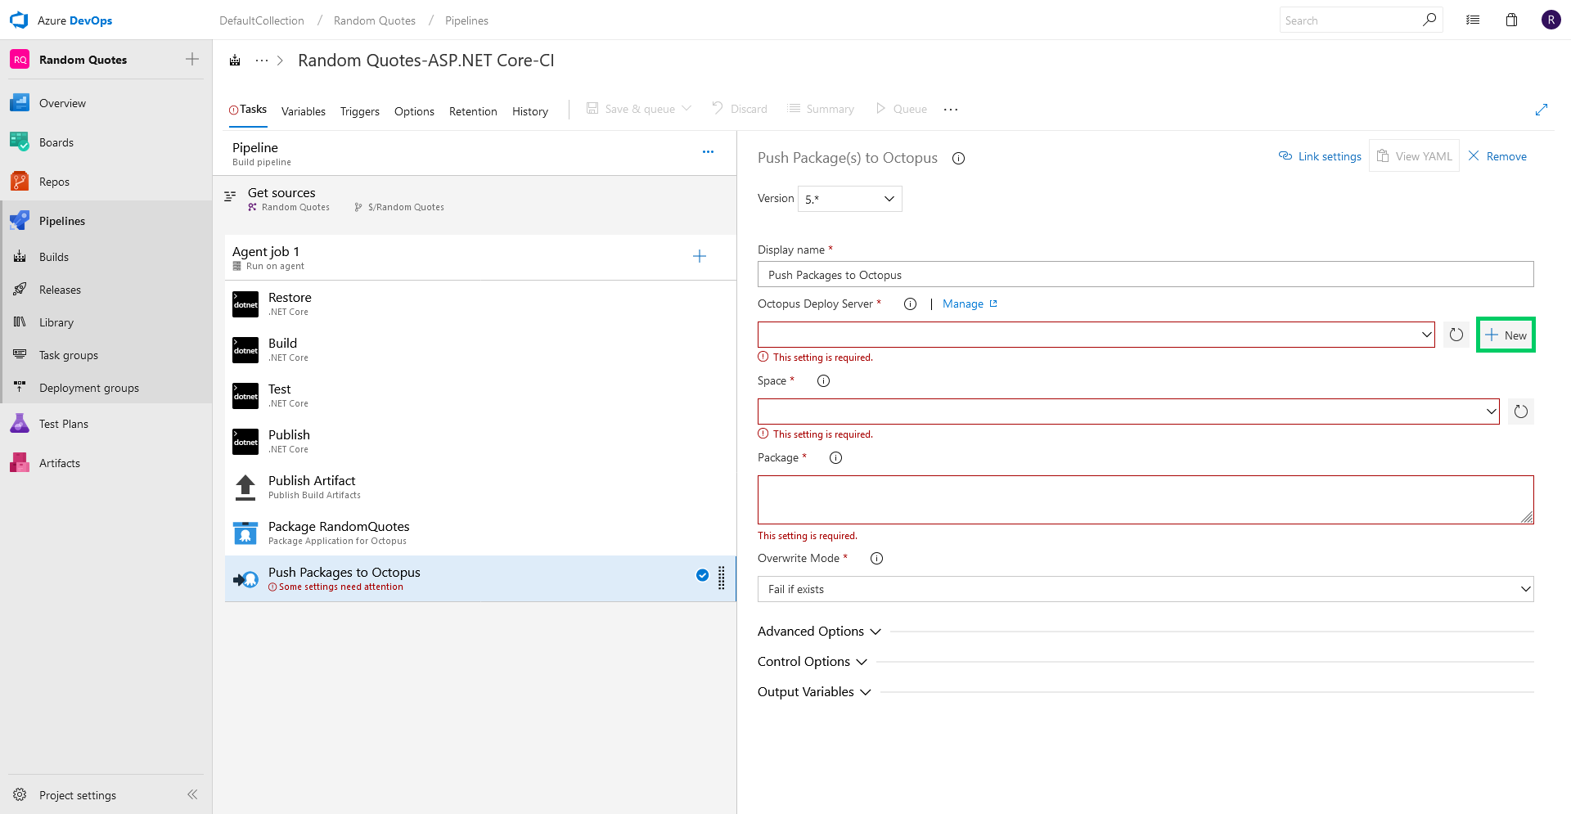
Task: Open the user profile avatar R
Action: 1551,20
